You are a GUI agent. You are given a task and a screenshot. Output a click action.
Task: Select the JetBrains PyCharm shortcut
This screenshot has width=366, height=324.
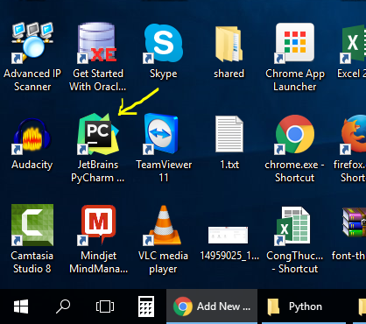tap(98, 134)
